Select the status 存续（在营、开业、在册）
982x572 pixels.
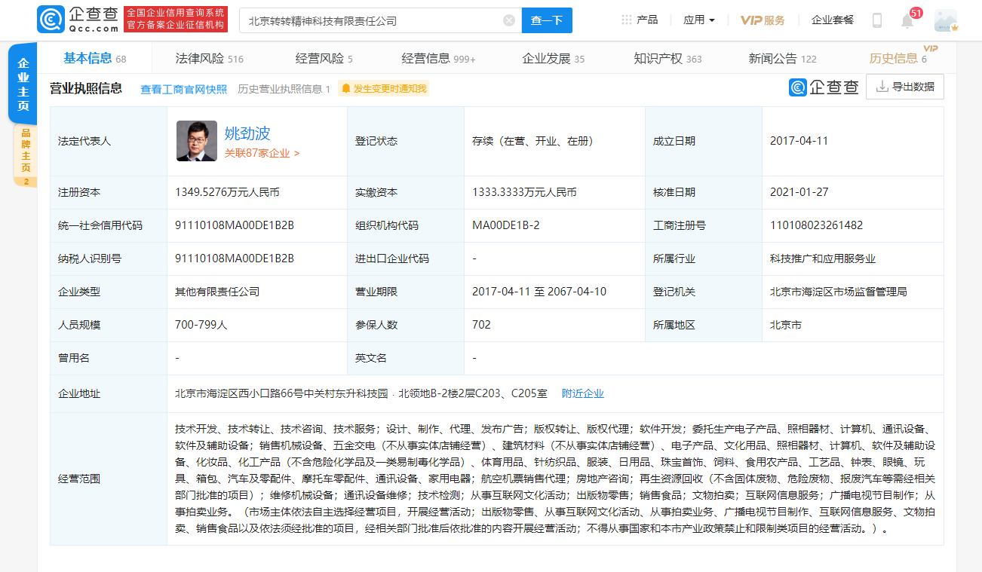(x=534, y=141)
